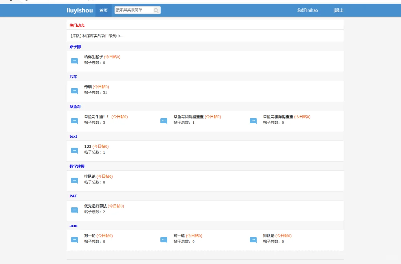Click (今日帖0) next to 优先递归算法

point(116,206)
